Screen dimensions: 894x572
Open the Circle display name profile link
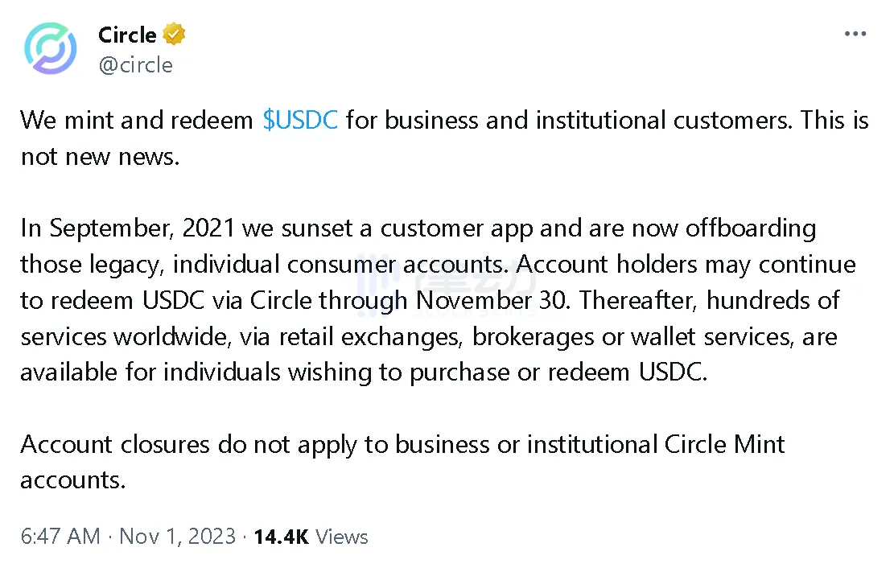pos(127,35)
